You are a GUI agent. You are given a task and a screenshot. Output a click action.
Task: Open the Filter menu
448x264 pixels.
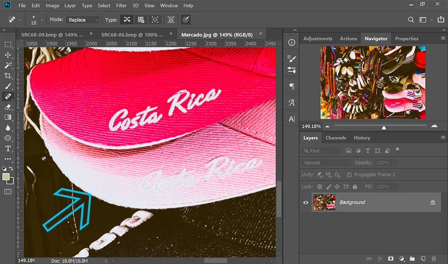[x=121, y=5]
